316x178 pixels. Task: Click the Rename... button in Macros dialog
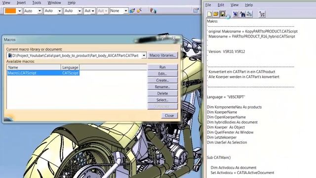[162, 87]
